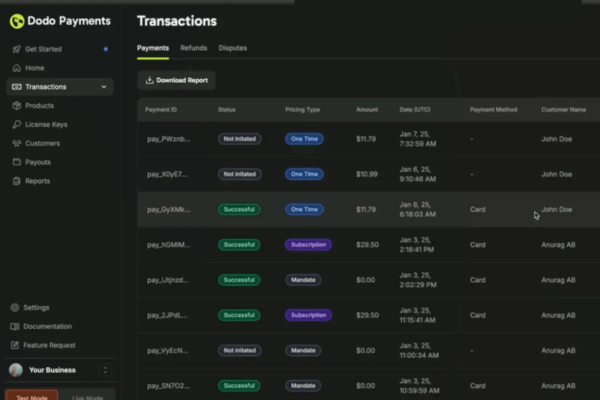Open payment pay_iJtjnzd... row ID
Viewport: 600px width, 400px height.
tap(168, 280)
